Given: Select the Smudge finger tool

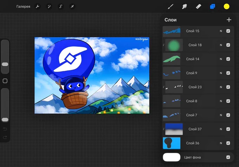Looking at the screenshot, I should click(185, 7).
